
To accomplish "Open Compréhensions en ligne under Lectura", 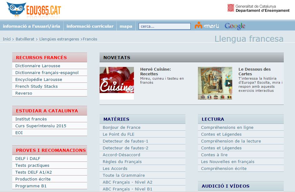I will (227, 127).
